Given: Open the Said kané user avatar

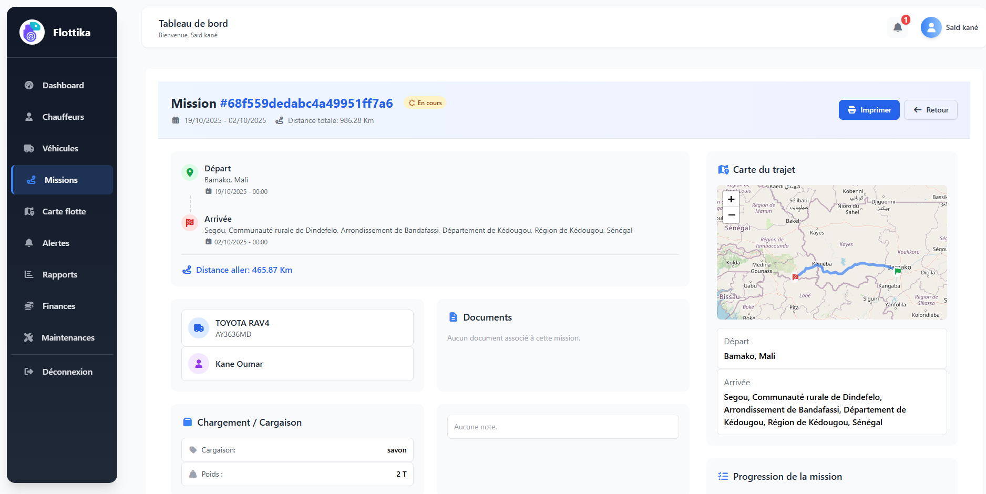Looking at the screenshot, I should click(x=931, y=27).
